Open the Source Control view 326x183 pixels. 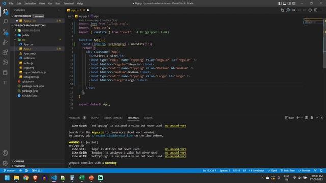tap(5, 32)
